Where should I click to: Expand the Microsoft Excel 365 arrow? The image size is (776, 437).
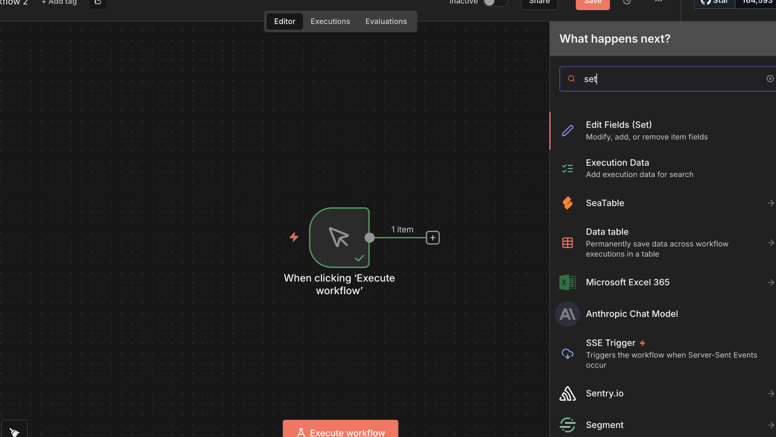coord(771,282)
